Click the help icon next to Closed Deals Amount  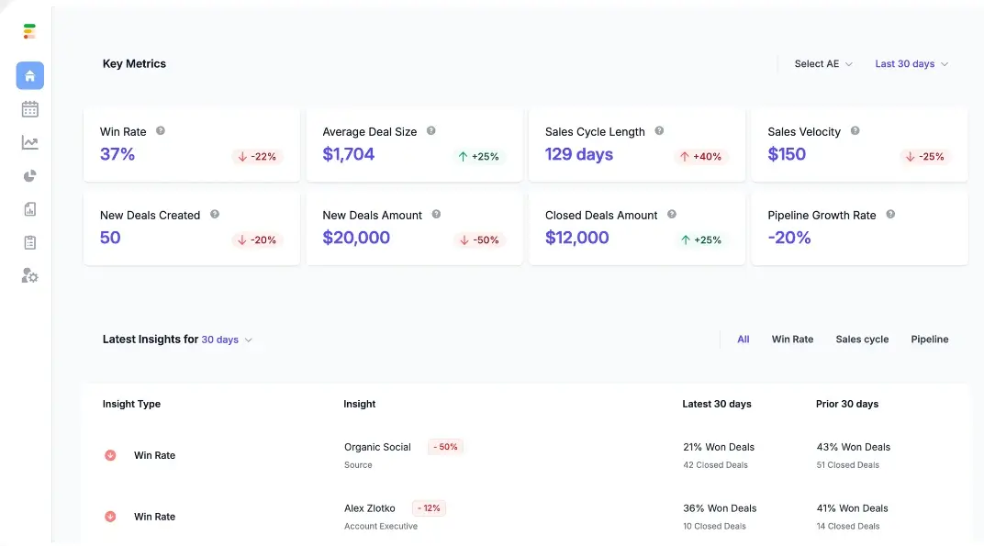[x=672, y=214]
